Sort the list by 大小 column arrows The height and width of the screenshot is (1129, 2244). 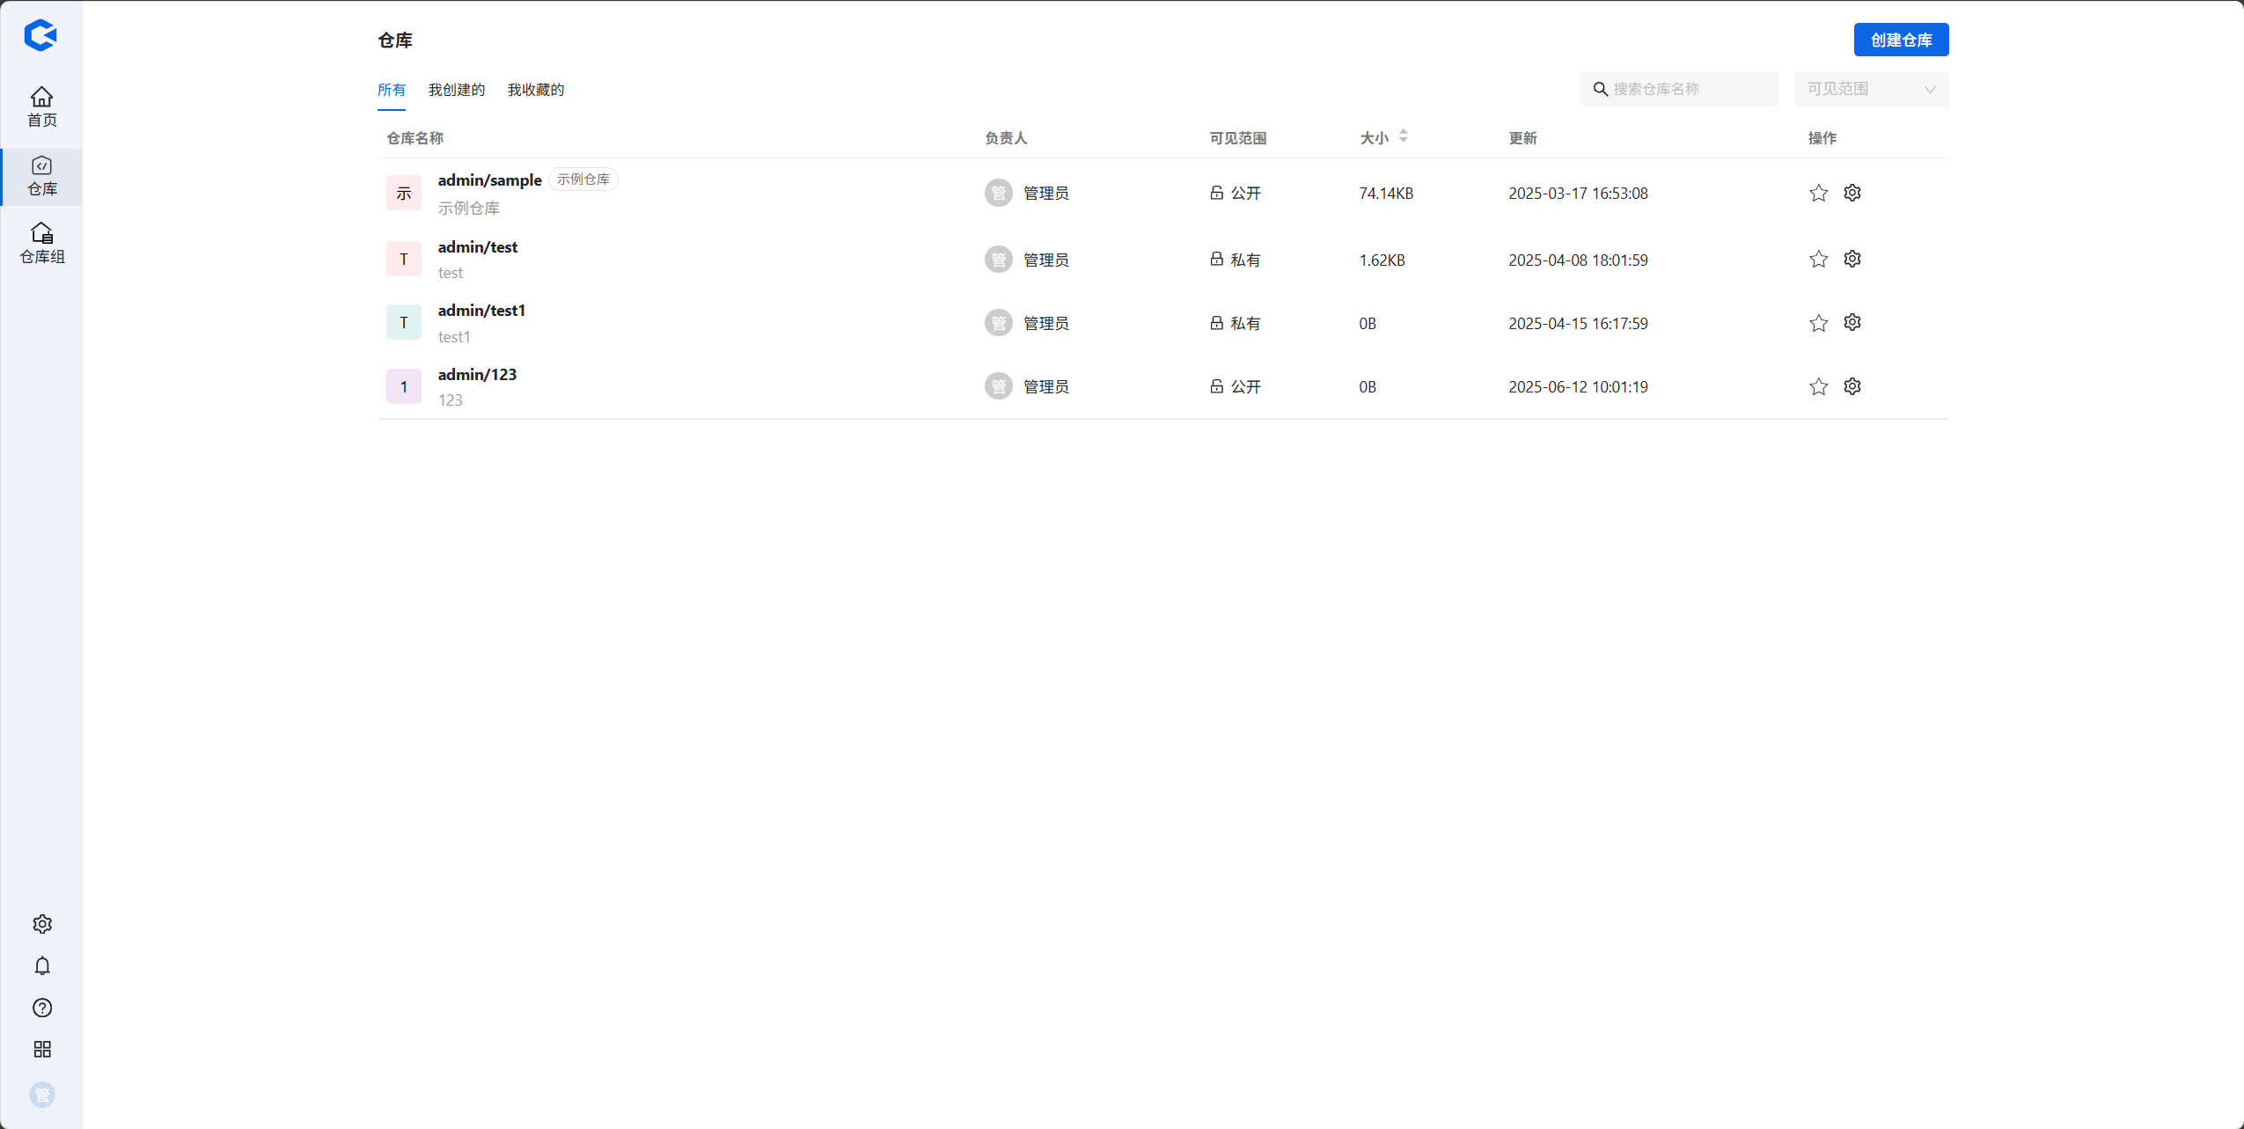pos(1404,136)
